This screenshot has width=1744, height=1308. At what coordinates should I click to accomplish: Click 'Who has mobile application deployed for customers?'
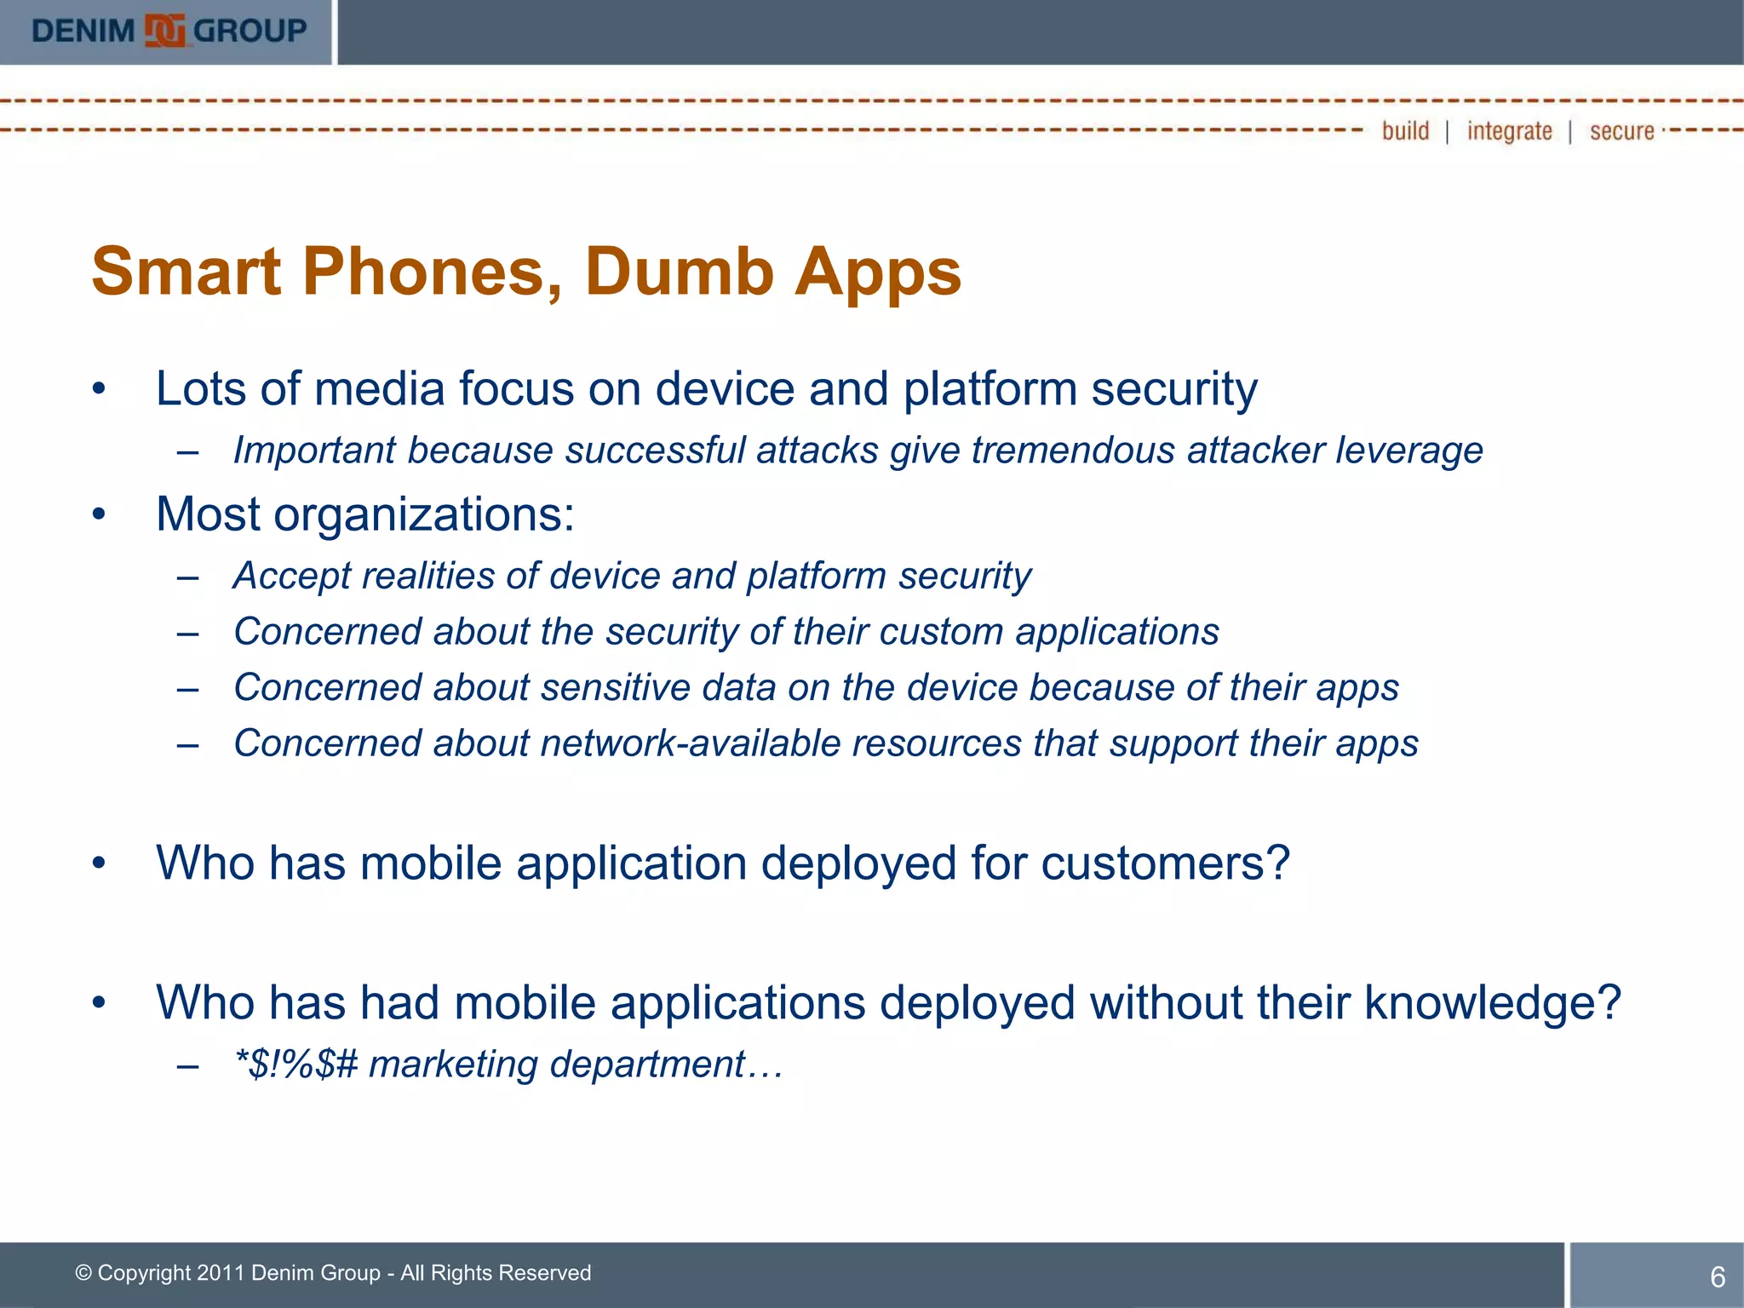[722, 863]
